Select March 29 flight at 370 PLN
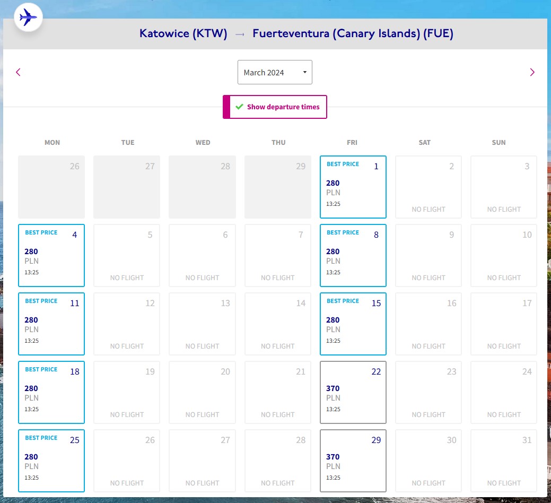This screenshot has height=503, width=551. 353,461
